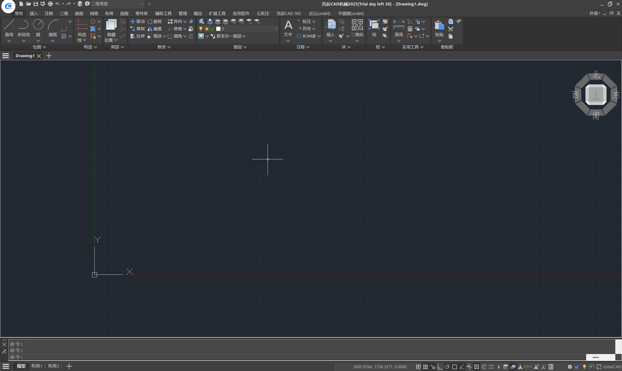Open the annotation scale 1:1 dropdown

(x=527, y=367)
